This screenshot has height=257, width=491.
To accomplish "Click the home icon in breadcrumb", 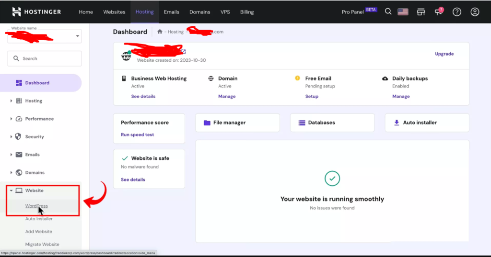I will pos(160,32).
